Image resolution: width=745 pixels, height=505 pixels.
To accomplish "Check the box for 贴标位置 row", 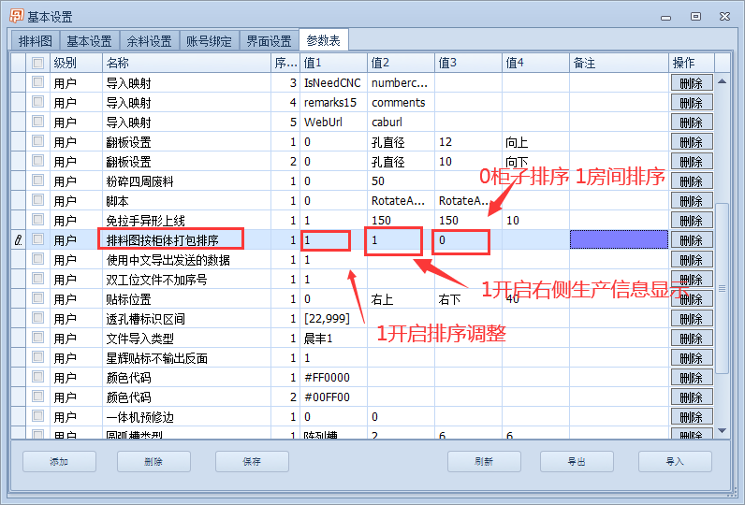I will click(x=38, y=298).
